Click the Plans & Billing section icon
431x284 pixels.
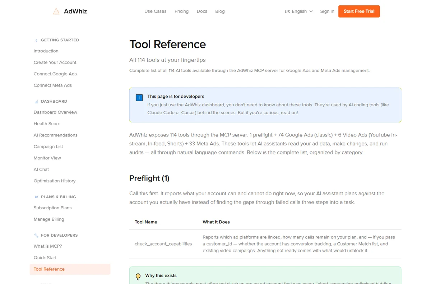coord(36,197)
